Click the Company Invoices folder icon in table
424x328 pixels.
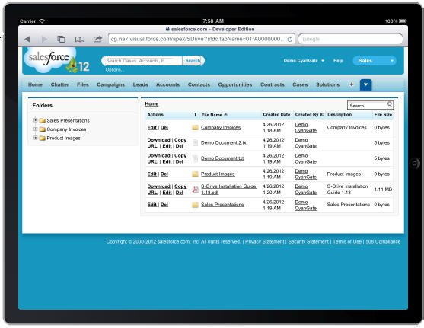[195, 127]
